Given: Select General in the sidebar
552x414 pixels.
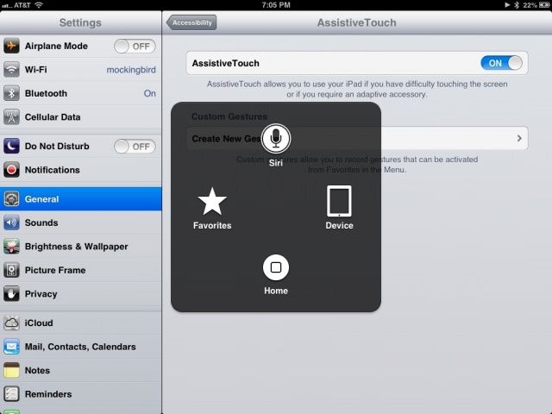Looking at the screenshot, I should coord(80,199).
